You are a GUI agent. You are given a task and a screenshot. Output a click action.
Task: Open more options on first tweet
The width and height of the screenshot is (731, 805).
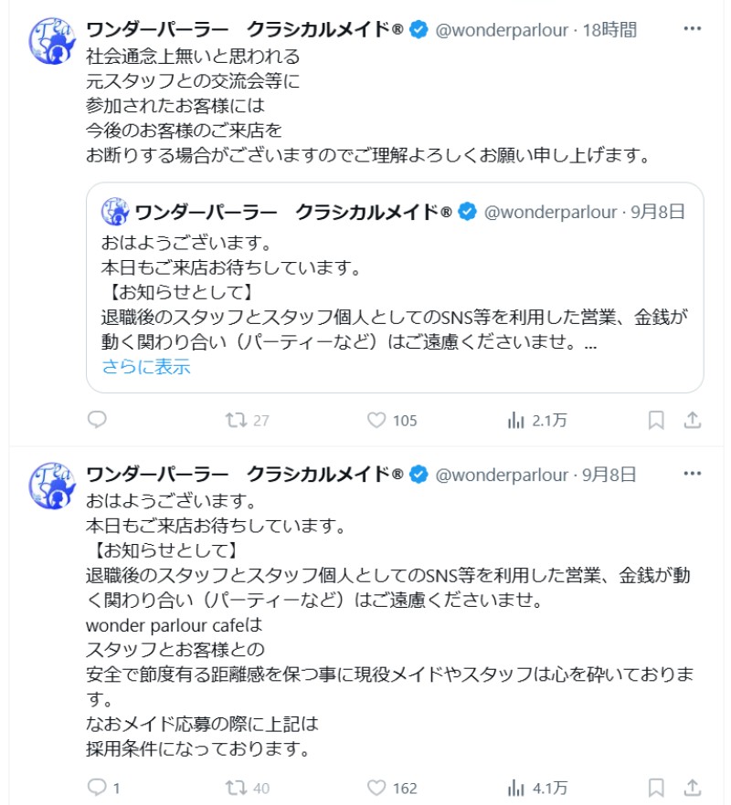pyautogui.click(x=693, y=30)
